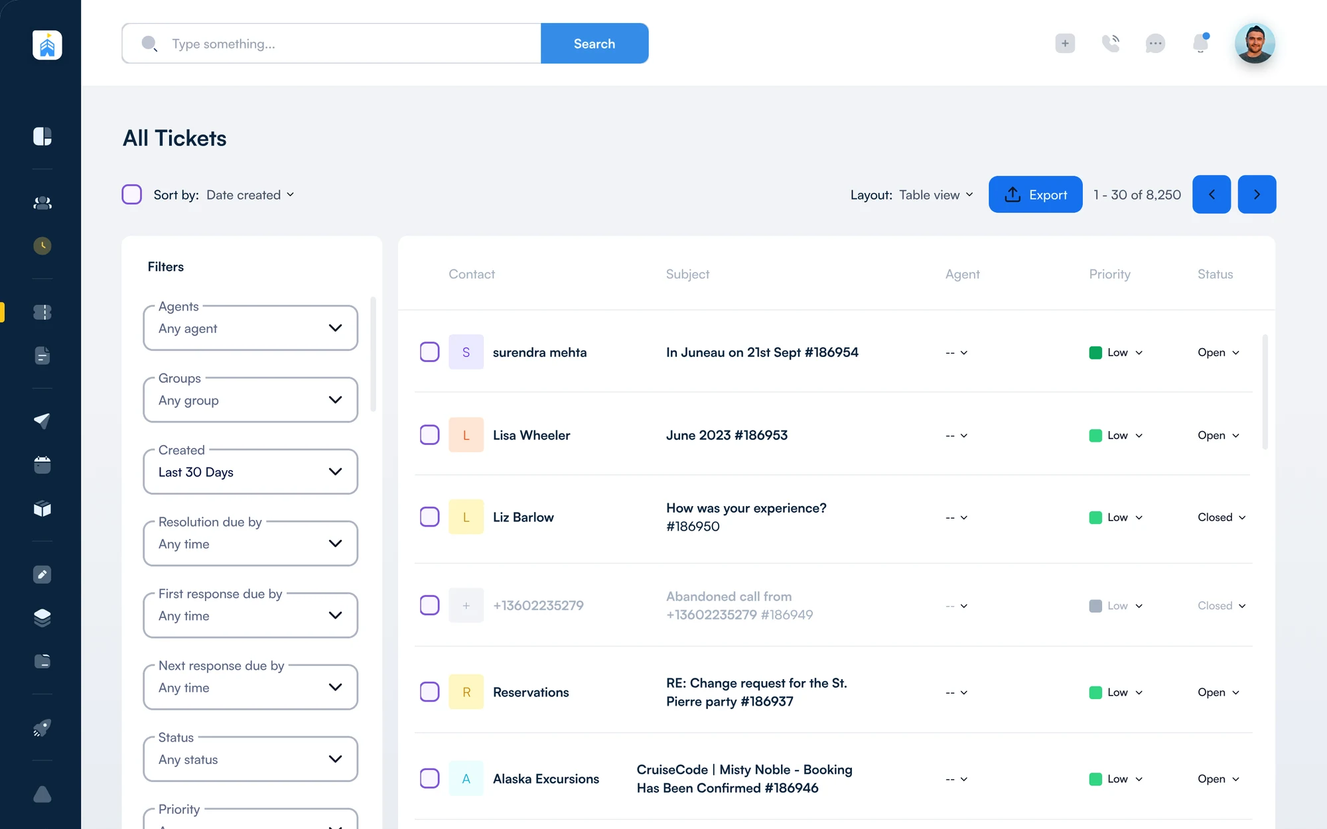This screenshot has width=1327, height=829.
Task: Click the plus icon in the top bar
Action: 1065,44
